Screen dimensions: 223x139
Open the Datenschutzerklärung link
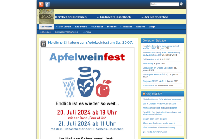coord(67,32)
